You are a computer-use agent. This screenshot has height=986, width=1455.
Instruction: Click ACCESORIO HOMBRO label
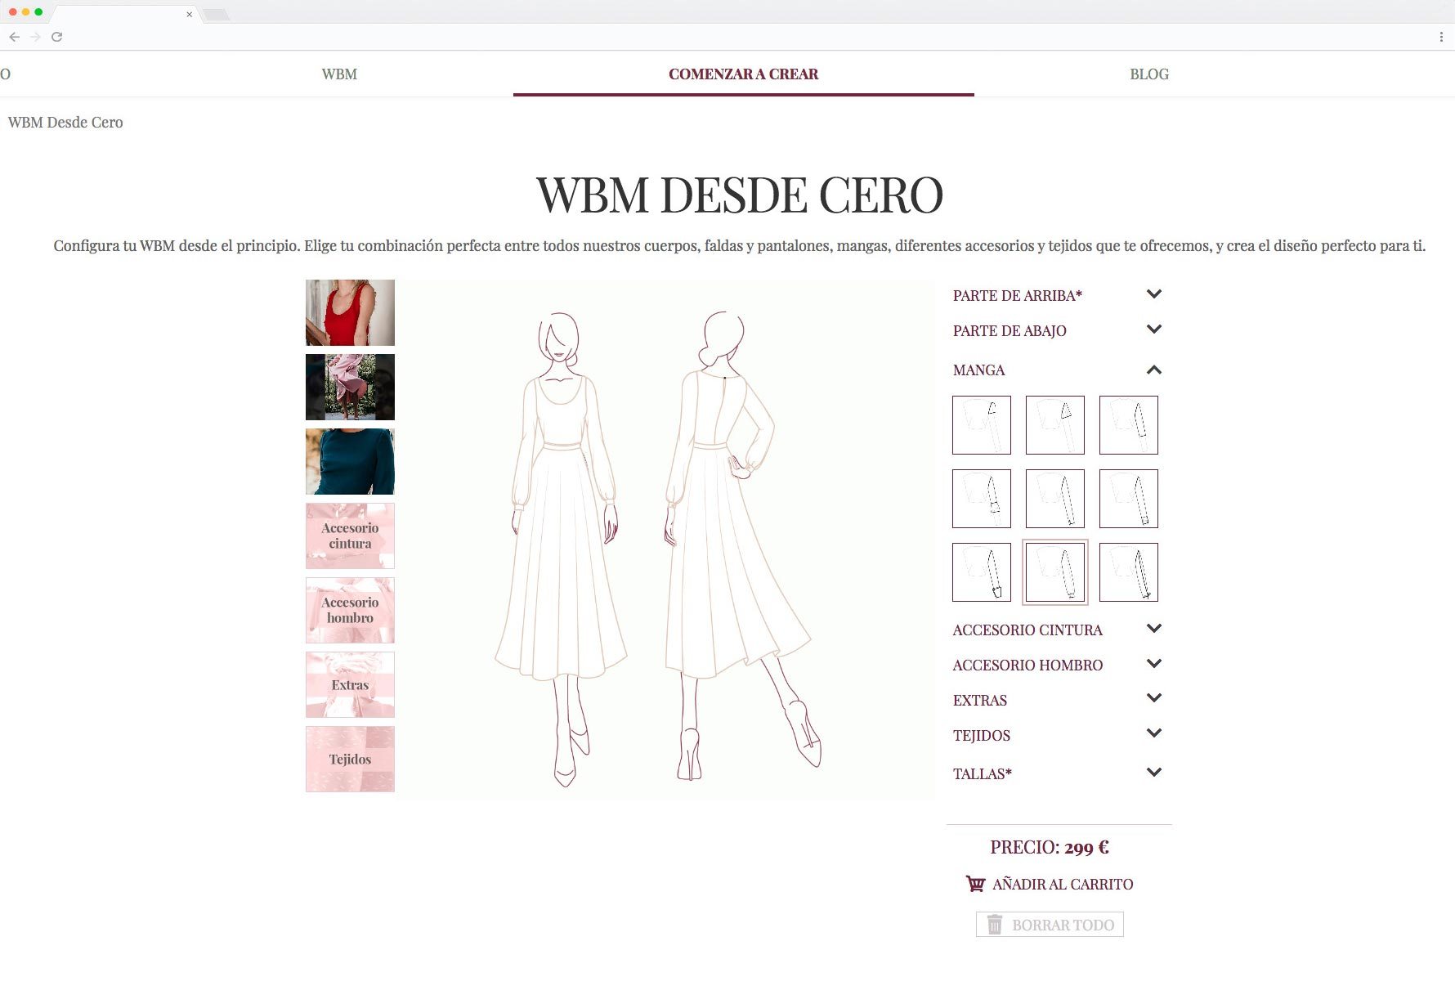[x=1027, y=666]
